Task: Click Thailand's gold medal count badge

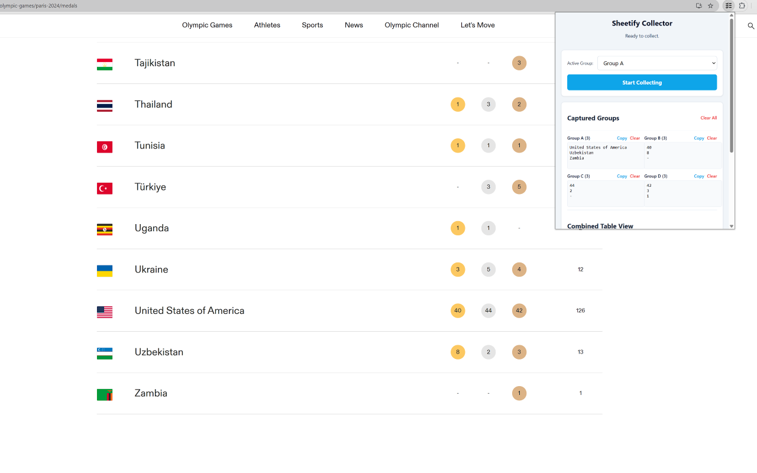Action: click(458, 105)
